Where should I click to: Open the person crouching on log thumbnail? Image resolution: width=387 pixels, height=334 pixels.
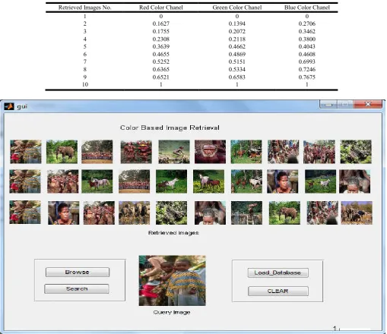coord(174,152)
